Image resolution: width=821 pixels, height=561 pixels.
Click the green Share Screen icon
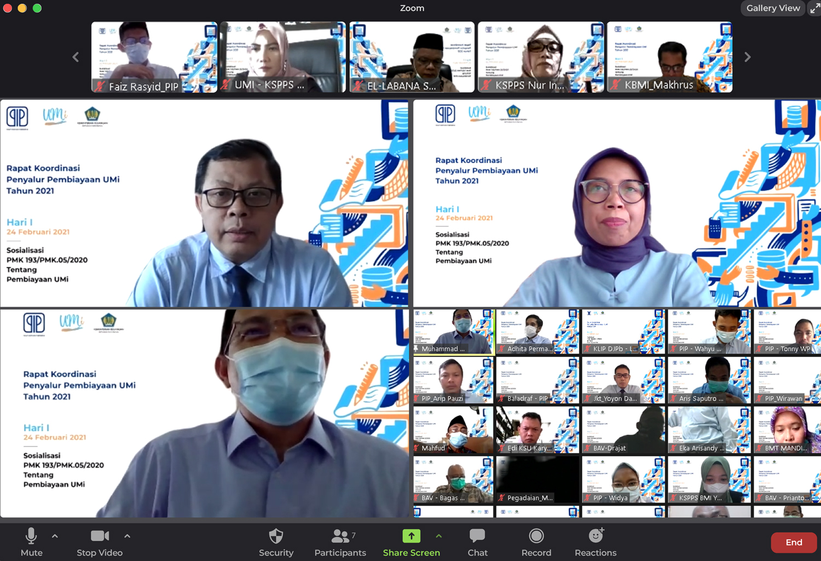click(x=411, y=536)
